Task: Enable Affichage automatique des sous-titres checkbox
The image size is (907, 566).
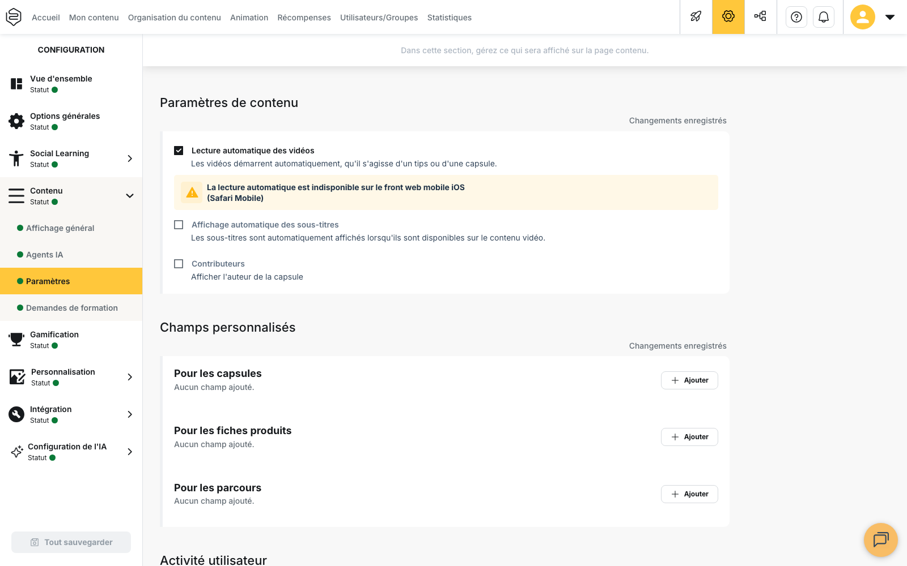Action: tap(179, 225)
